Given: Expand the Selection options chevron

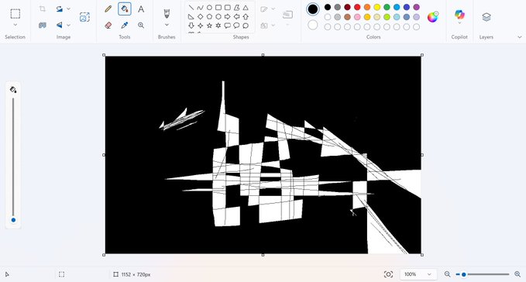Looking at the screenshot, I should coord(15,25).
